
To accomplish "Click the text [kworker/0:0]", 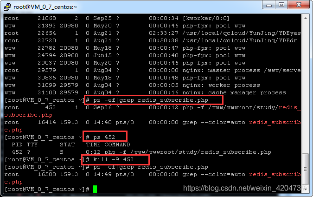I will pos(206,18).
